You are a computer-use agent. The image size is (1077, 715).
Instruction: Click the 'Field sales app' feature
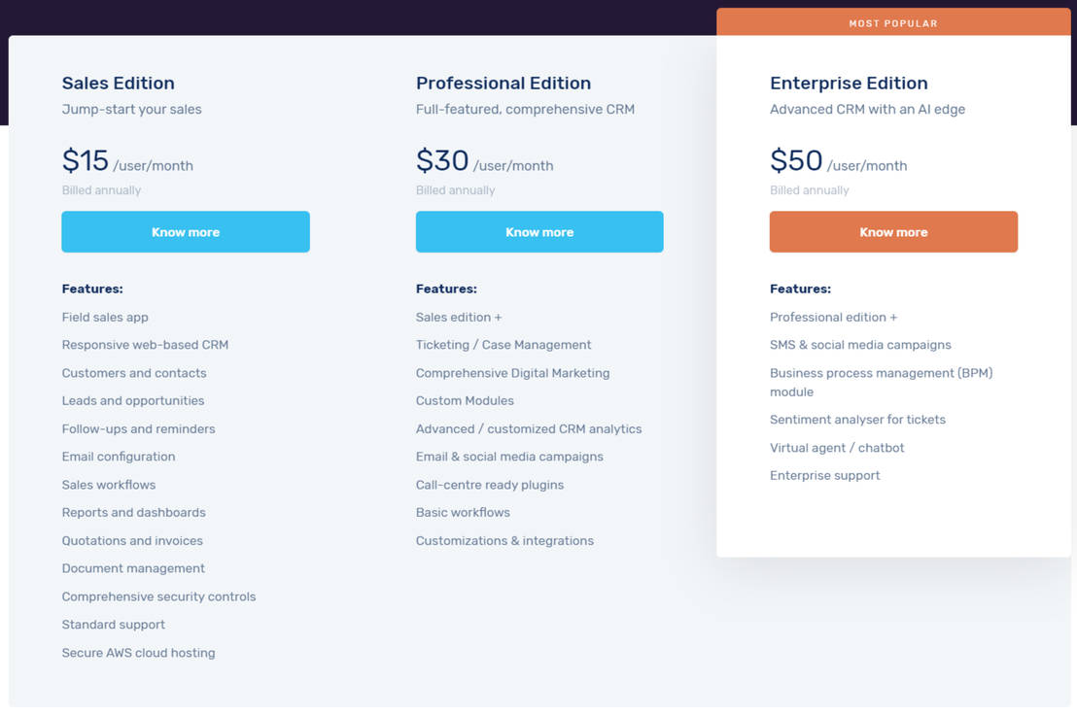pos(105,317)
